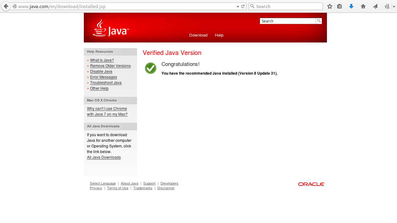This screenshot has width=397, height=223.
Task: Click the 'Help Resources' sidebar header
Action: [x=110, y=52]
